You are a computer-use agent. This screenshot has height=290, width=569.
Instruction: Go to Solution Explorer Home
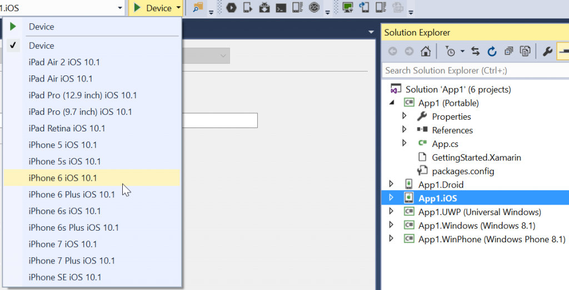click(426, 52)
